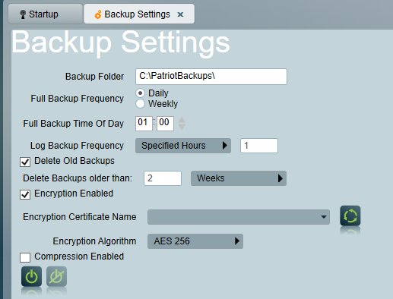The width and height of the screenshot is (393, 299).
Task: Select the Daily backup frequency option
Action: [140, 93]
